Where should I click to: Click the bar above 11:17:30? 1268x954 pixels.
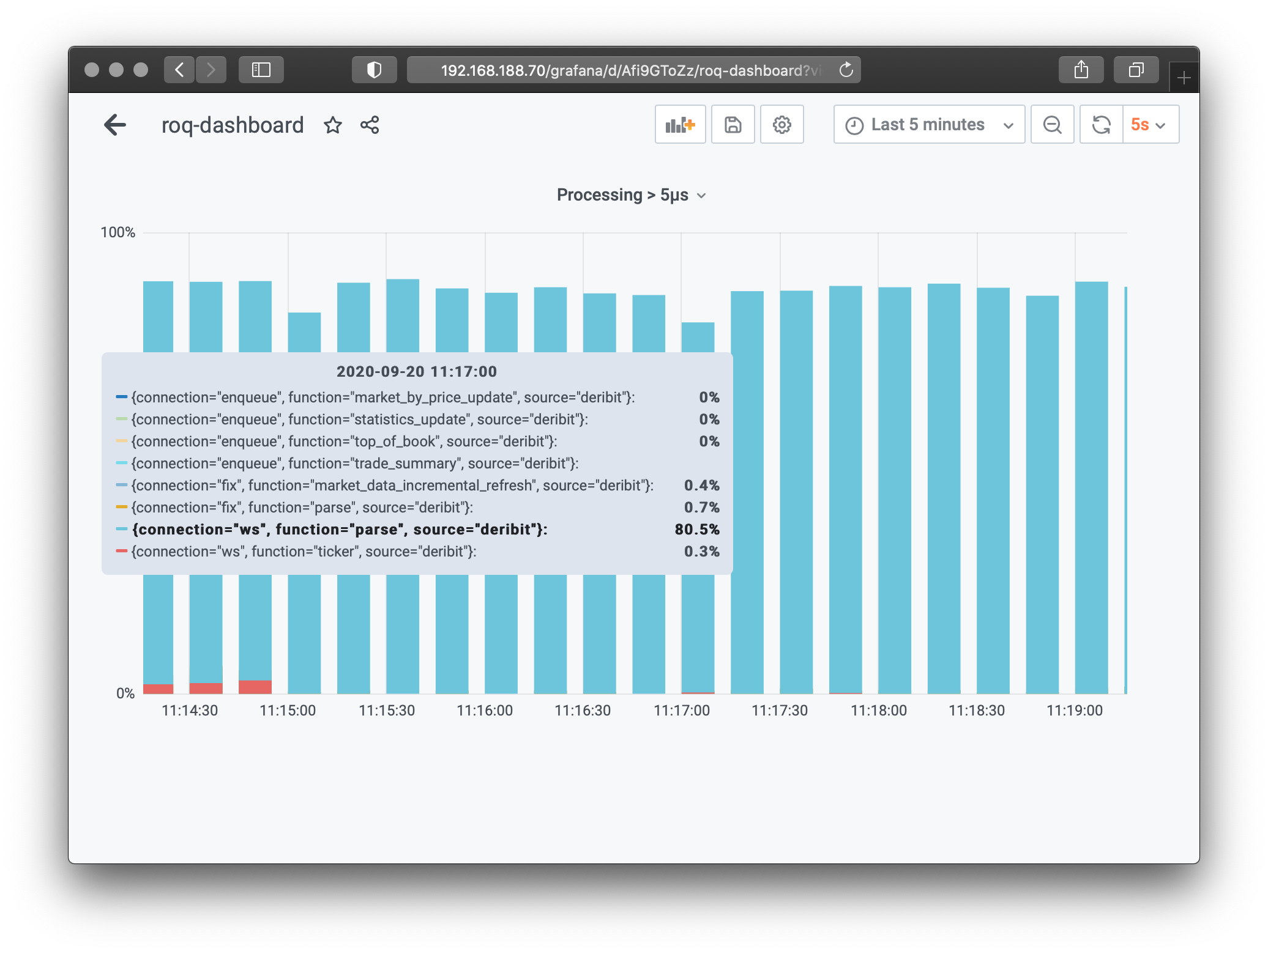coord(796,492)
